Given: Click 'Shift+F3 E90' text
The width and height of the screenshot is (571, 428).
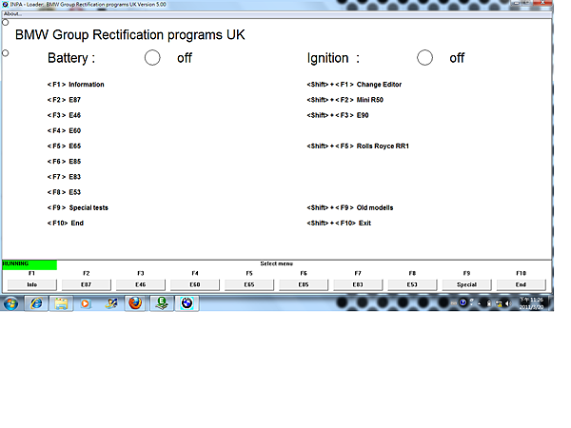Looking at the screenshot, I should [x=338, y=115].
